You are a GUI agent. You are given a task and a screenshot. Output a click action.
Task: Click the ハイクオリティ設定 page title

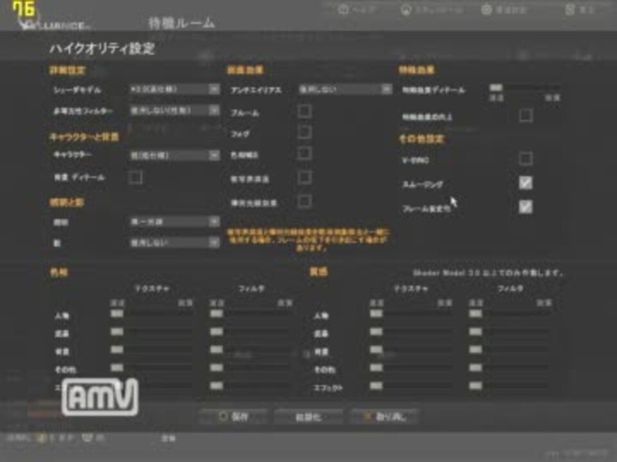point(102,49)
